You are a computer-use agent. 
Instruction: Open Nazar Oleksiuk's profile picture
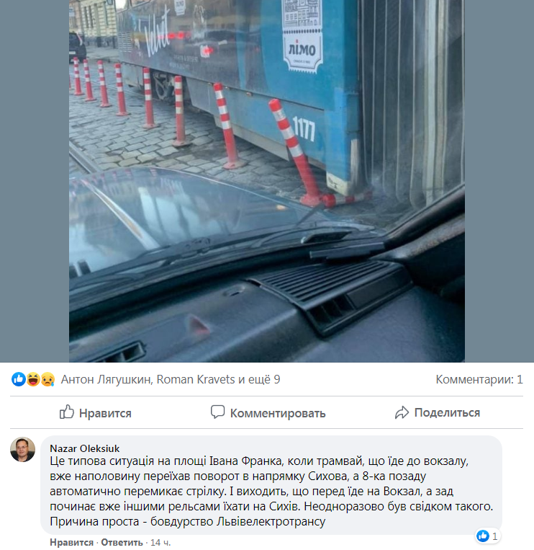tap(23, 449)
